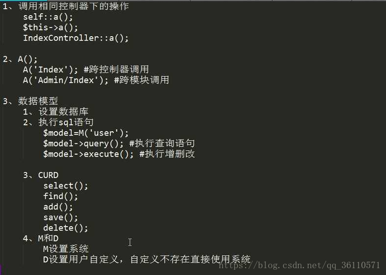Click 'IndexController::a();' code line
The image size is (386, 275).
click(x=76, y=38)
